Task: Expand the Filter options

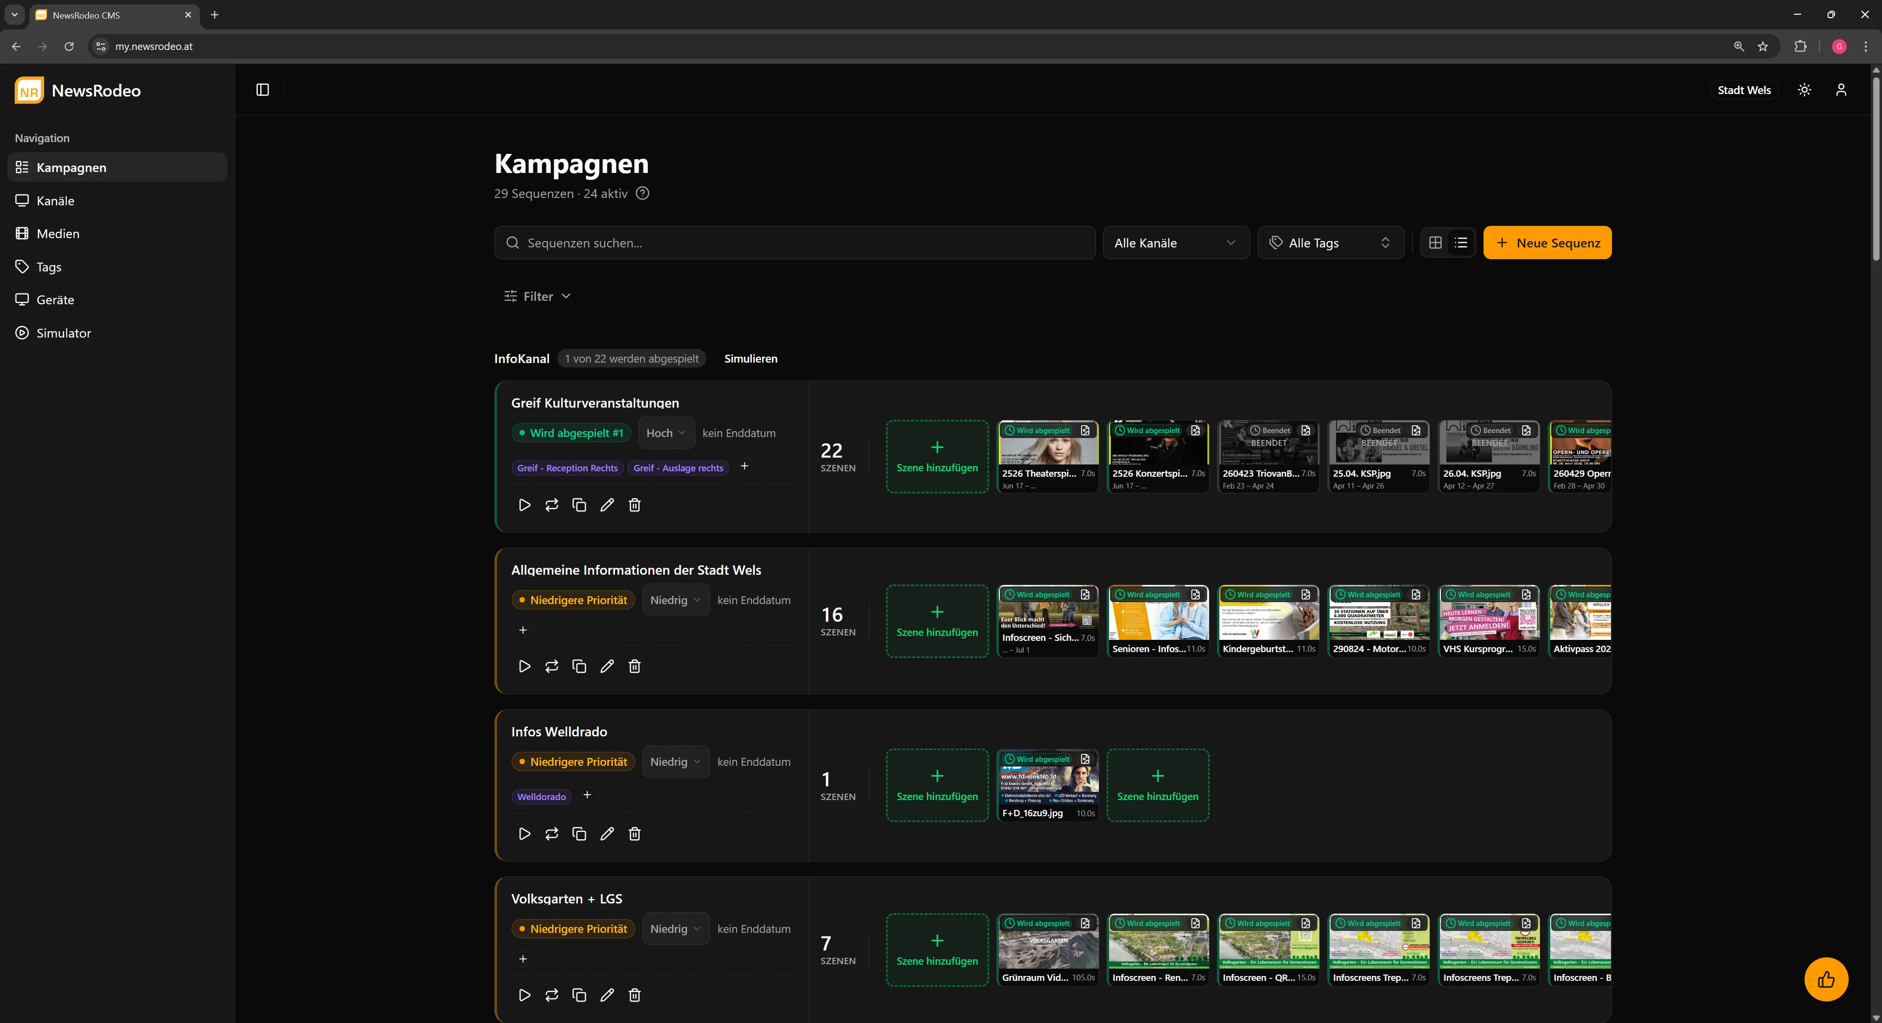Action: [538, 296]
